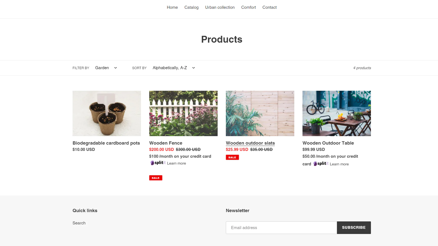
Task: Open the Search quick link
Action: (x=79, y=223)
